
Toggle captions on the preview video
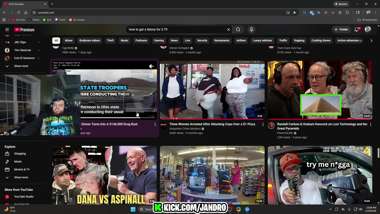click(x=151, y=76)
